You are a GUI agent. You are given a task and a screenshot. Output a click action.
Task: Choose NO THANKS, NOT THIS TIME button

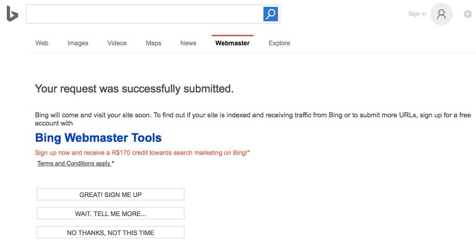(x=110, y=232)
